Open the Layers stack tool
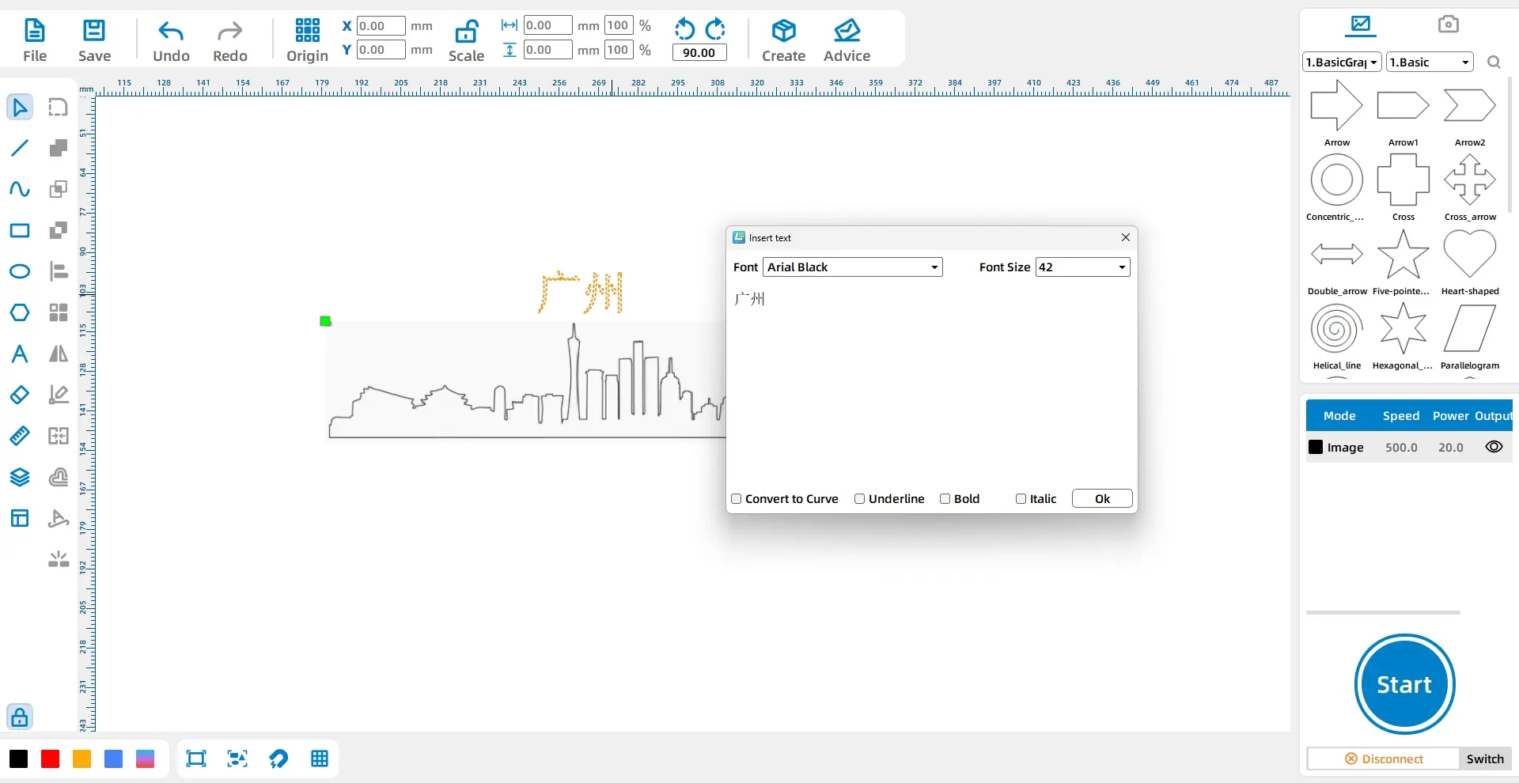 [20, 477]
